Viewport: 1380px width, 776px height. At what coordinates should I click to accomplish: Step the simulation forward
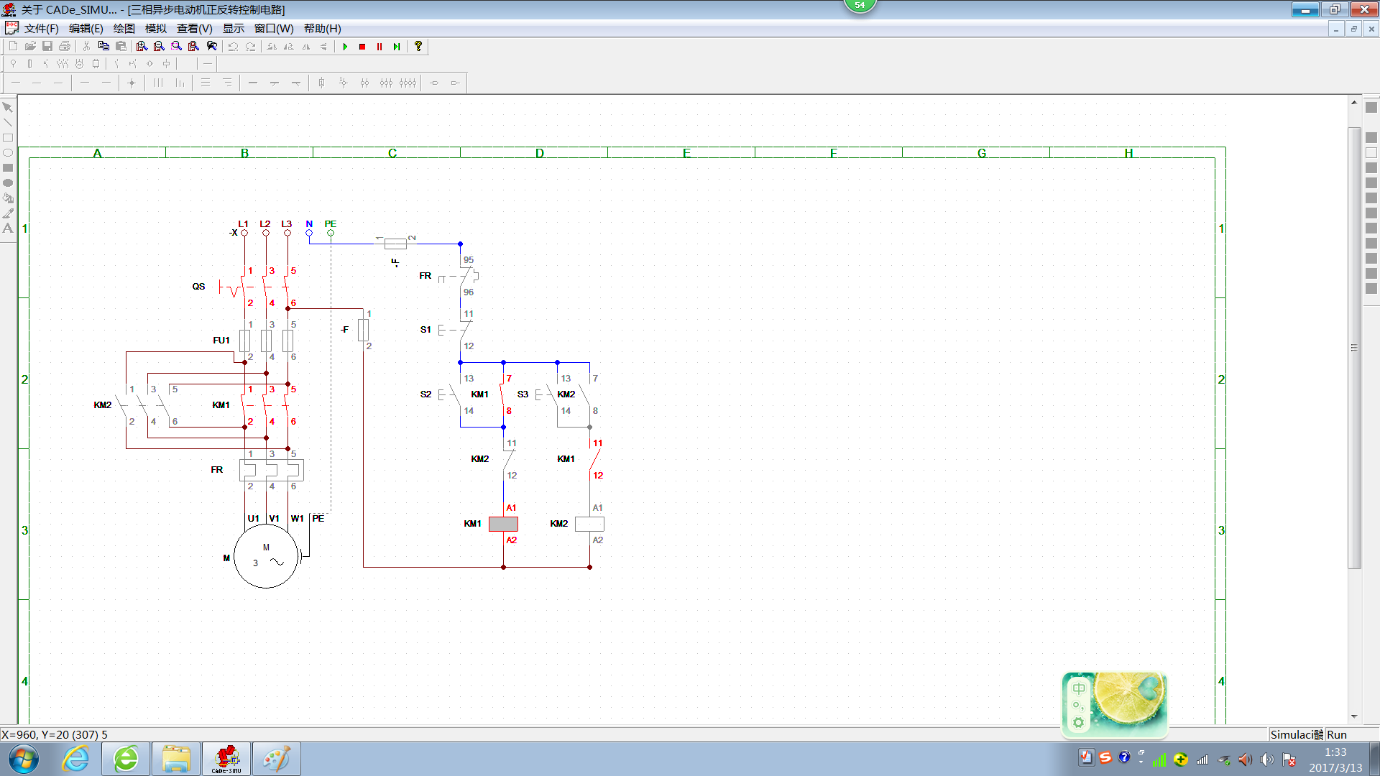click(x=397, y=46)
